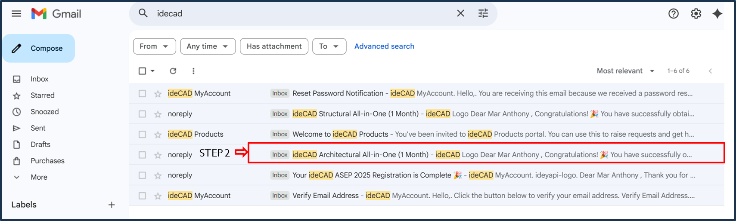Click the Starred star icon in sidebar
736x221 pixels.
tap(17, 95)
